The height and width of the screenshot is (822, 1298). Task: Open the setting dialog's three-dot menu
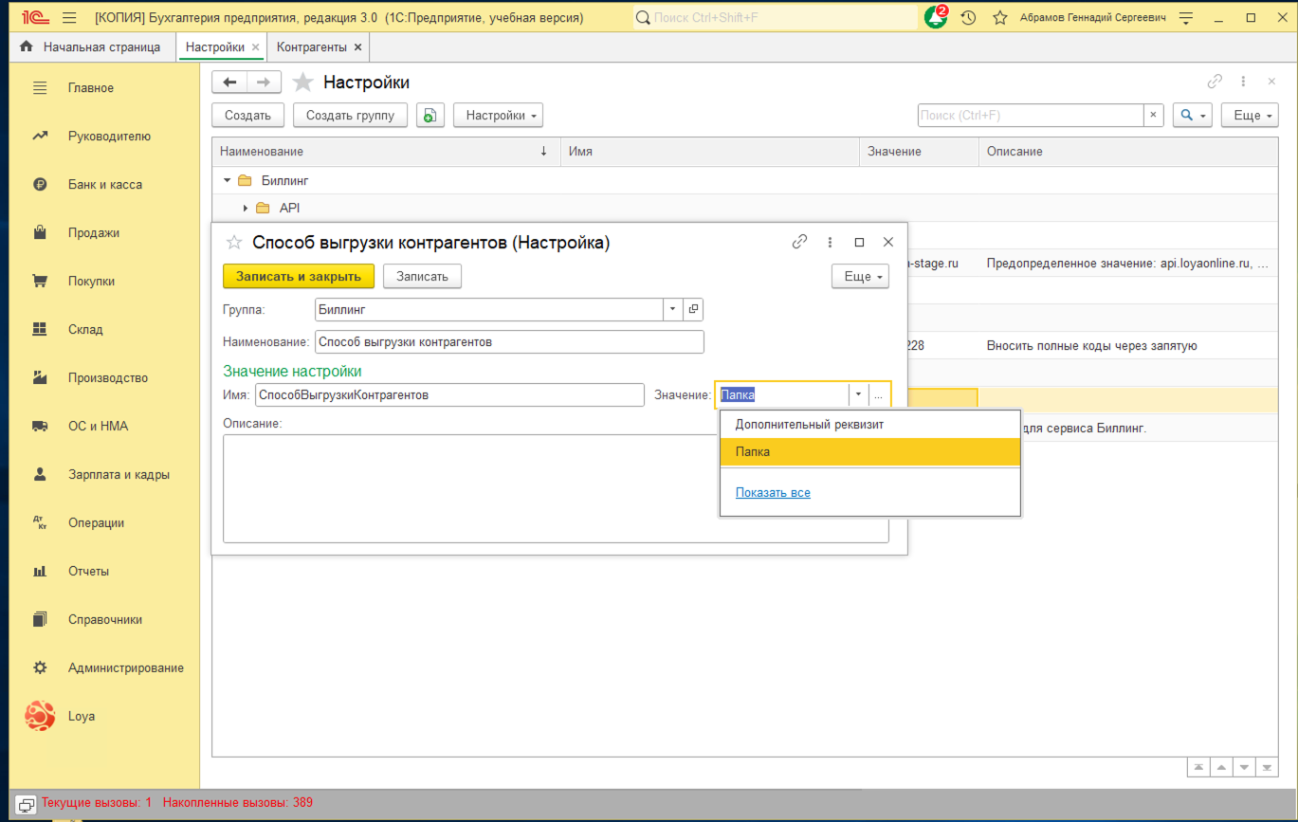point(830,243)
